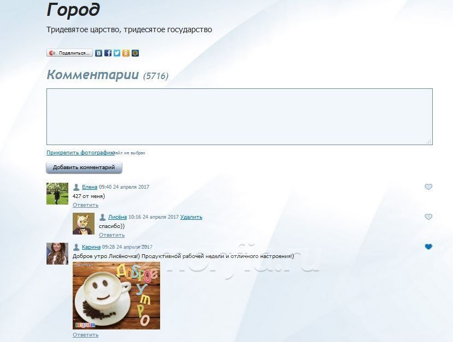Share the page on VKontakte

(x=98, y=53)
